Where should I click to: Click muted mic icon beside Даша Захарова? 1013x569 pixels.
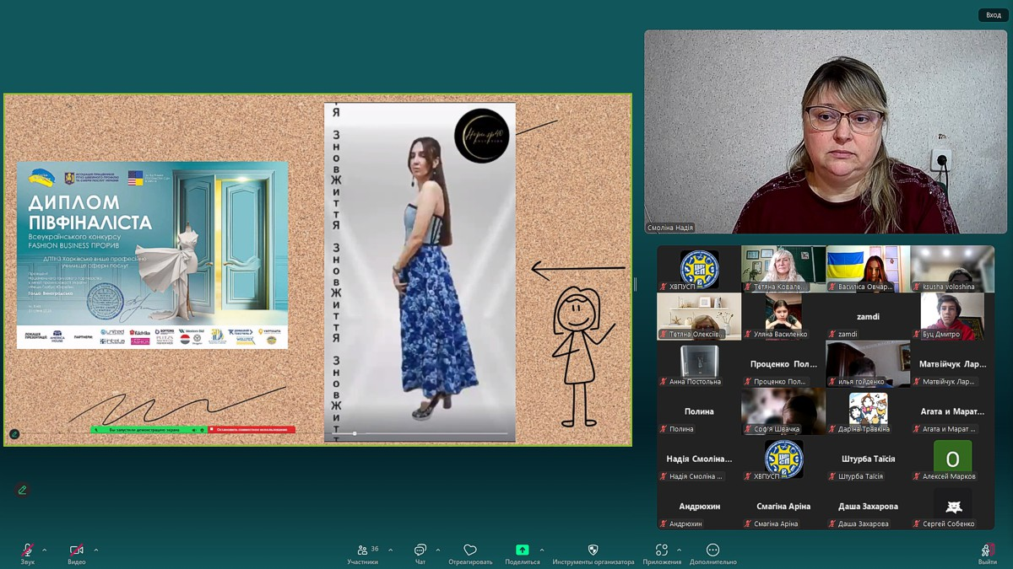[832, 524]
